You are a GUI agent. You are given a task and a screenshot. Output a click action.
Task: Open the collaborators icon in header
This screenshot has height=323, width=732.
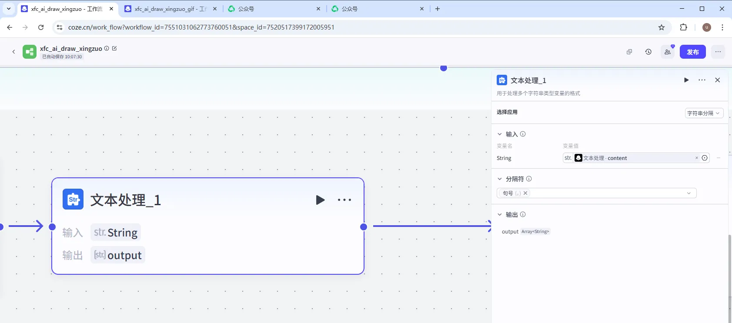[668, 52]
